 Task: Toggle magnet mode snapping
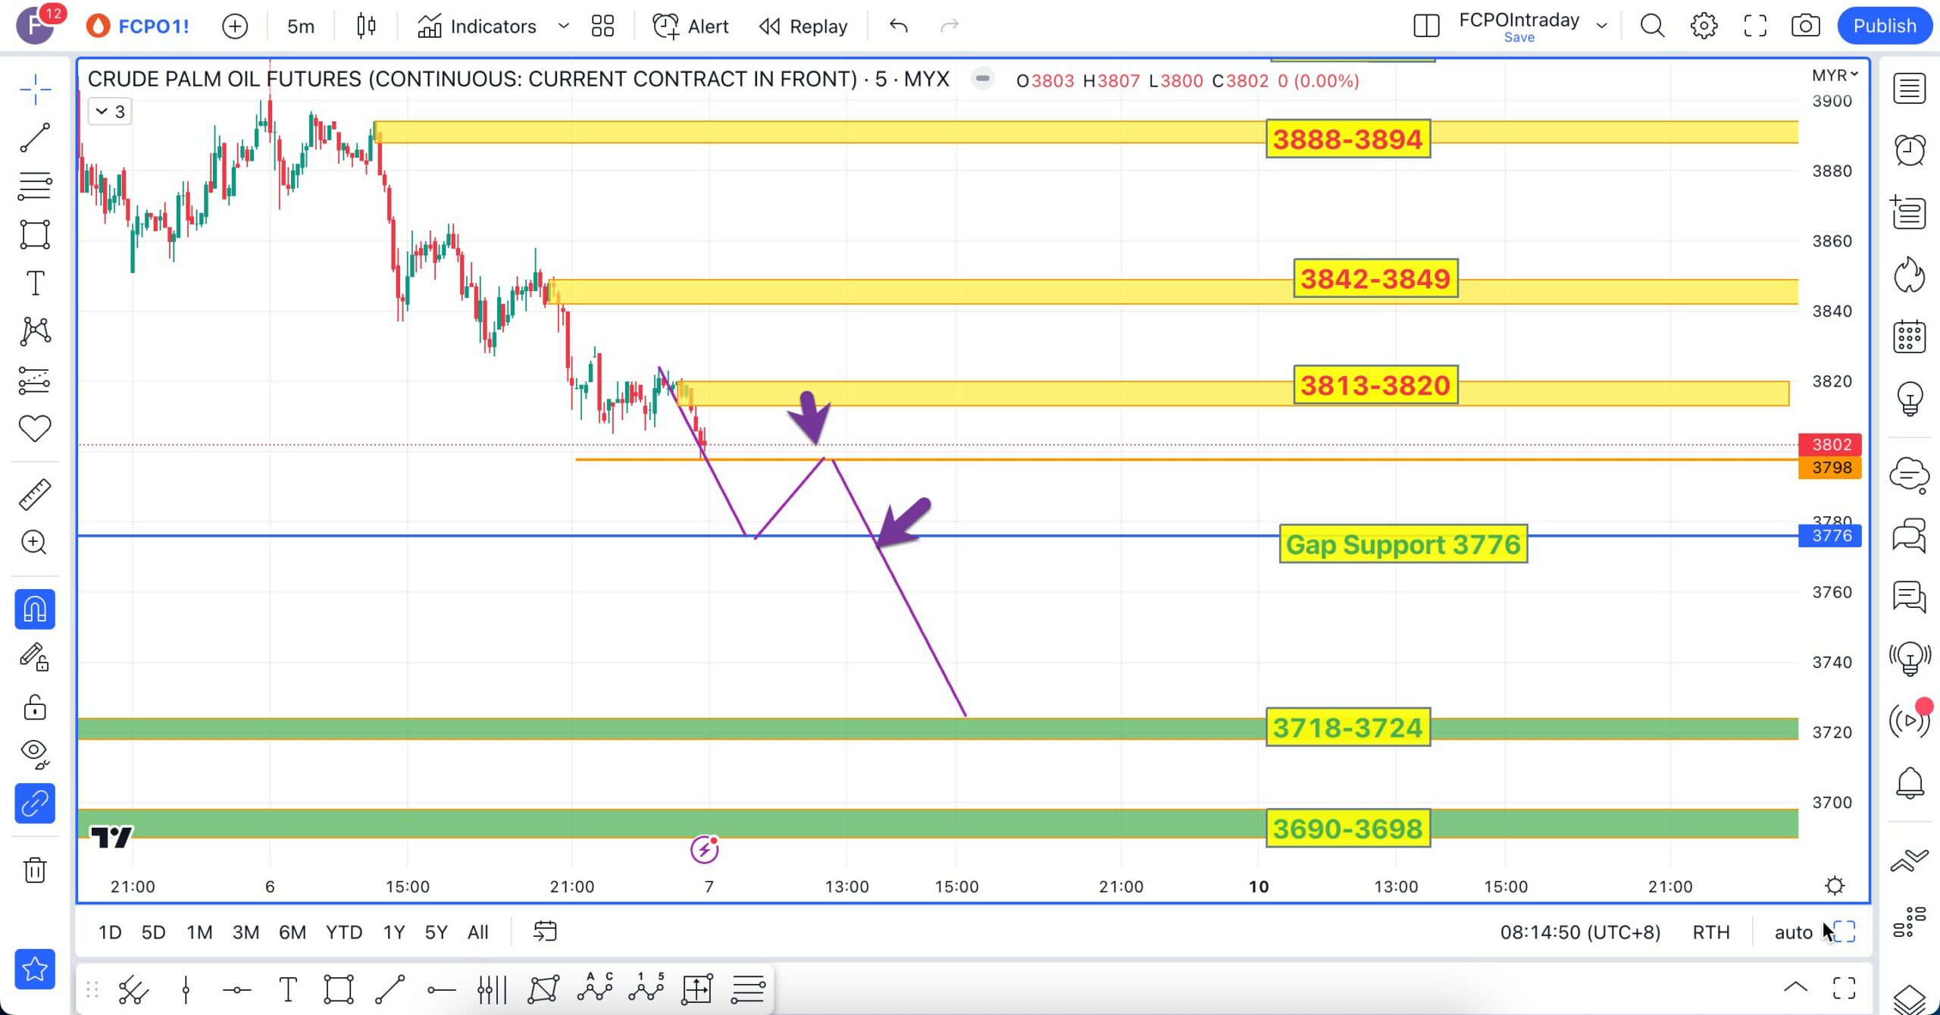tap(35, 609)
